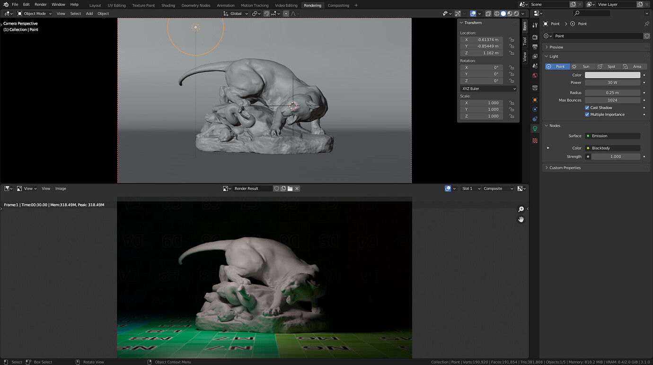Click the Blender logo menu icon
This screenshot has height=365, width=653.
click(6, 5)
